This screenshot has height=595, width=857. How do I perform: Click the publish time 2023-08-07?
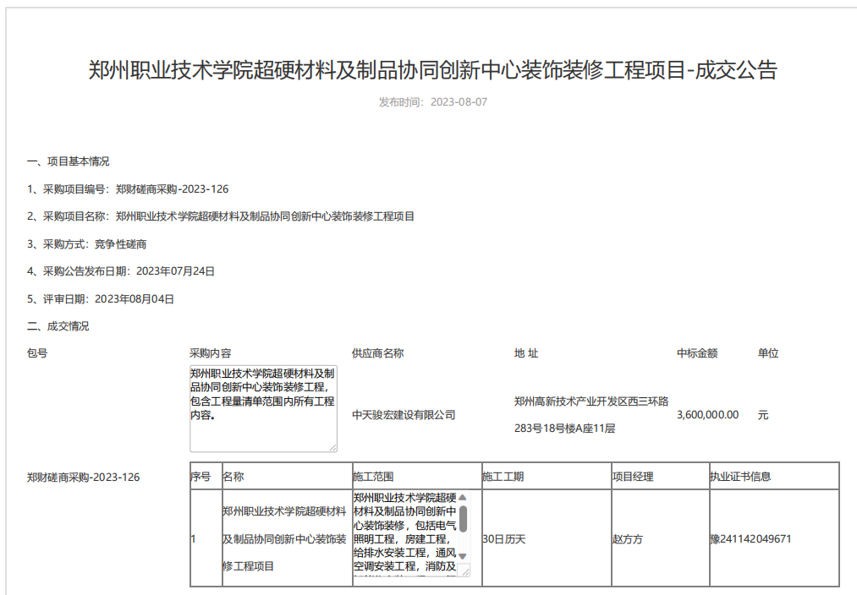click(459, 102)
